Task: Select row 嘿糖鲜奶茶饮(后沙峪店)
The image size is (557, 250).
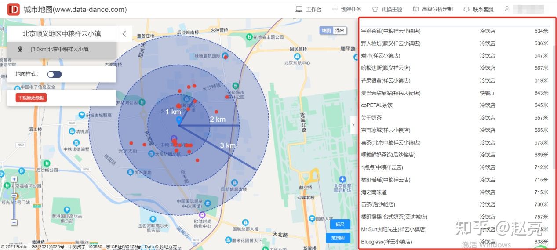Action: click(x=455, y=155)
